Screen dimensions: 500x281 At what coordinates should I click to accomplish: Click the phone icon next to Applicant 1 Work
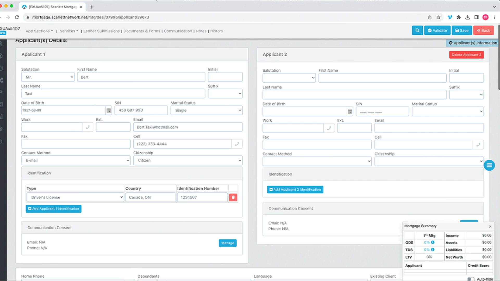[87, 127]
